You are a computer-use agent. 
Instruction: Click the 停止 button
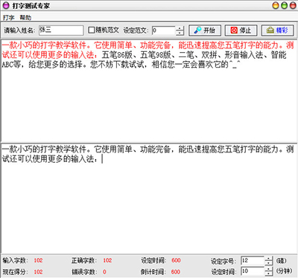click(241, 30)
